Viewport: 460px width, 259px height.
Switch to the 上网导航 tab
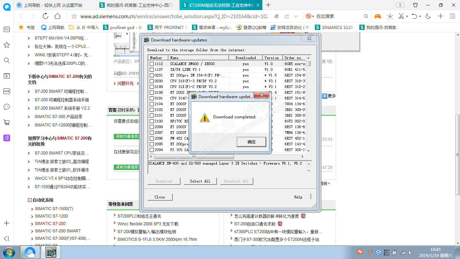point(53,5)
